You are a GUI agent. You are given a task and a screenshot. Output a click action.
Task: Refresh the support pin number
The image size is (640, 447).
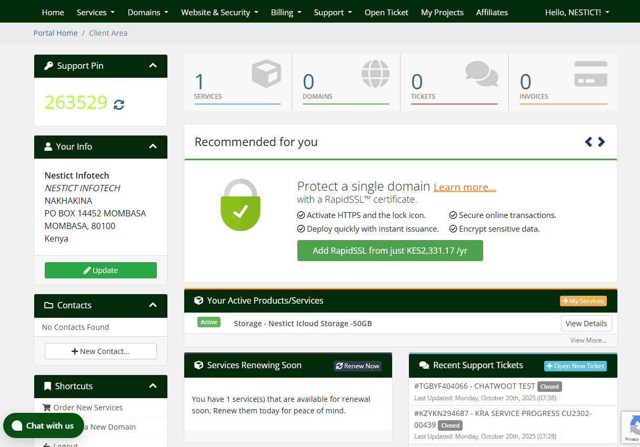coord(119,105)
